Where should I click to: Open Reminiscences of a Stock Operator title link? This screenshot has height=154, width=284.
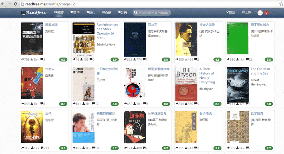107,31
